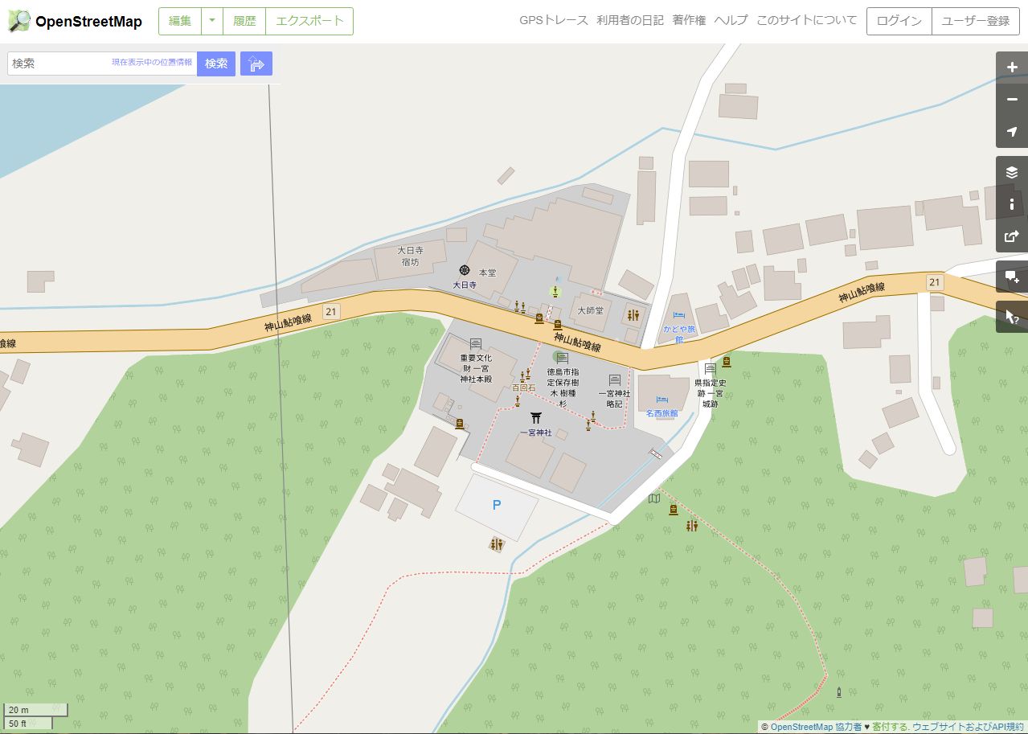Click the ユーザー登録 button
This screenshot has height=734, width=1028.
[x=975, y=21]
